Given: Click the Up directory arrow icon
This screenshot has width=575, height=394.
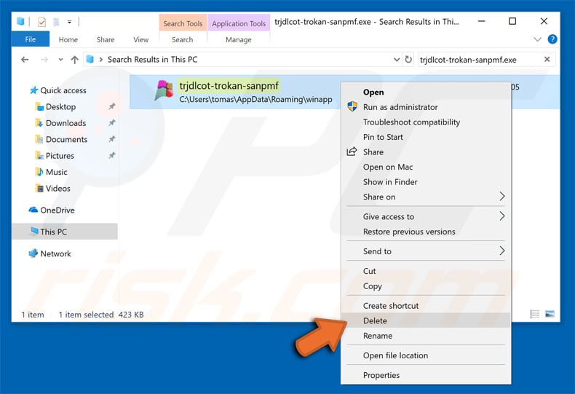Looking at the screenshot, I should [x=74, y=60].
